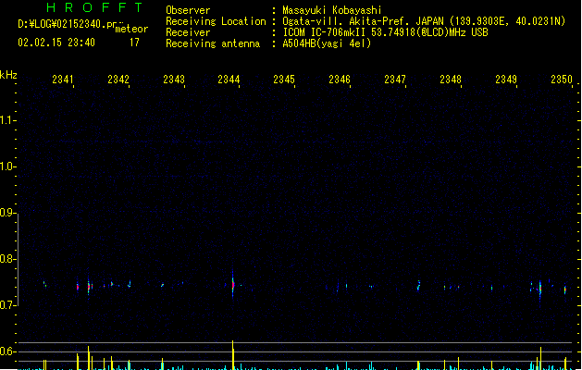Screen dimensions: 582x370
Task: Click the 0.9 kHz frequency tick label
Action: (7, 213)
